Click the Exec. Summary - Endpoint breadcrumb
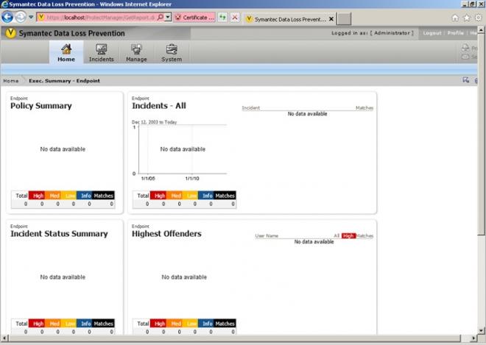486x345 pixels. 65,81
